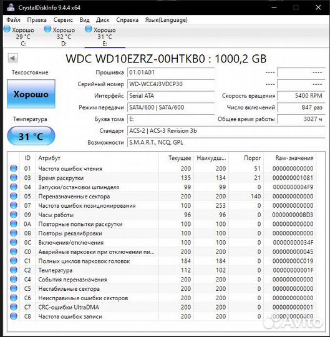Click the standard field ACS-2 | ACS-3 Revision 3b
Screen dimensions: 330x337
coord(226,130)
